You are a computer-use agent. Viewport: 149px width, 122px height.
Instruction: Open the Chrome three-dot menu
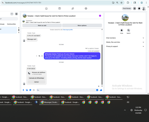click(x=146, y=3)
